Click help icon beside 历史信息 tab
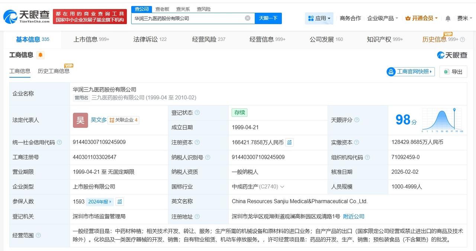476x251 pixels. pyautogui.click(x=463, y=39)
